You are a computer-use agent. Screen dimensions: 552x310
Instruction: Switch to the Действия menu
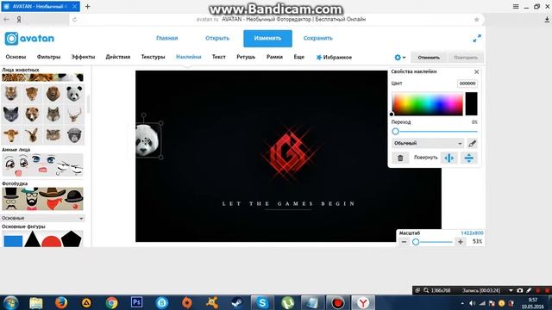[118, 57]
